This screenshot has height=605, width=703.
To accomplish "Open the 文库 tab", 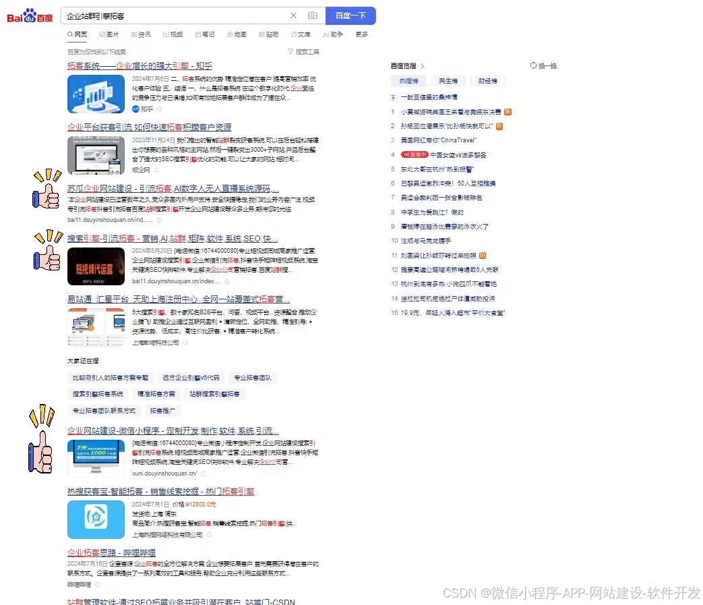I will tap(301, 34).
